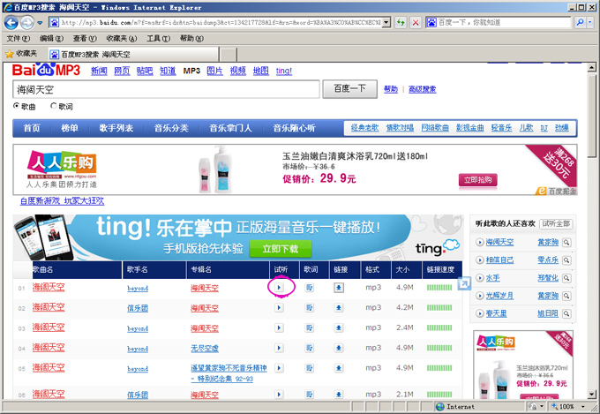Screen dimensions: 600x414
Task: Go to 音乐分类 in the navigation bar
Action: click(x=171, y=128)
